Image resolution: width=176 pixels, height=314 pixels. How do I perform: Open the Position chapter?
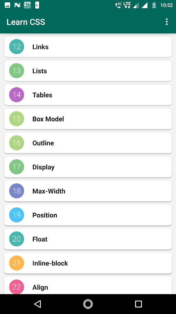tap(88, 215)
